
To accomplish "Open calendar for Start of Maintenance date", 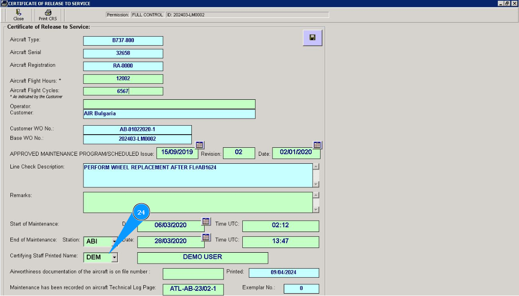I will point(206,221).
